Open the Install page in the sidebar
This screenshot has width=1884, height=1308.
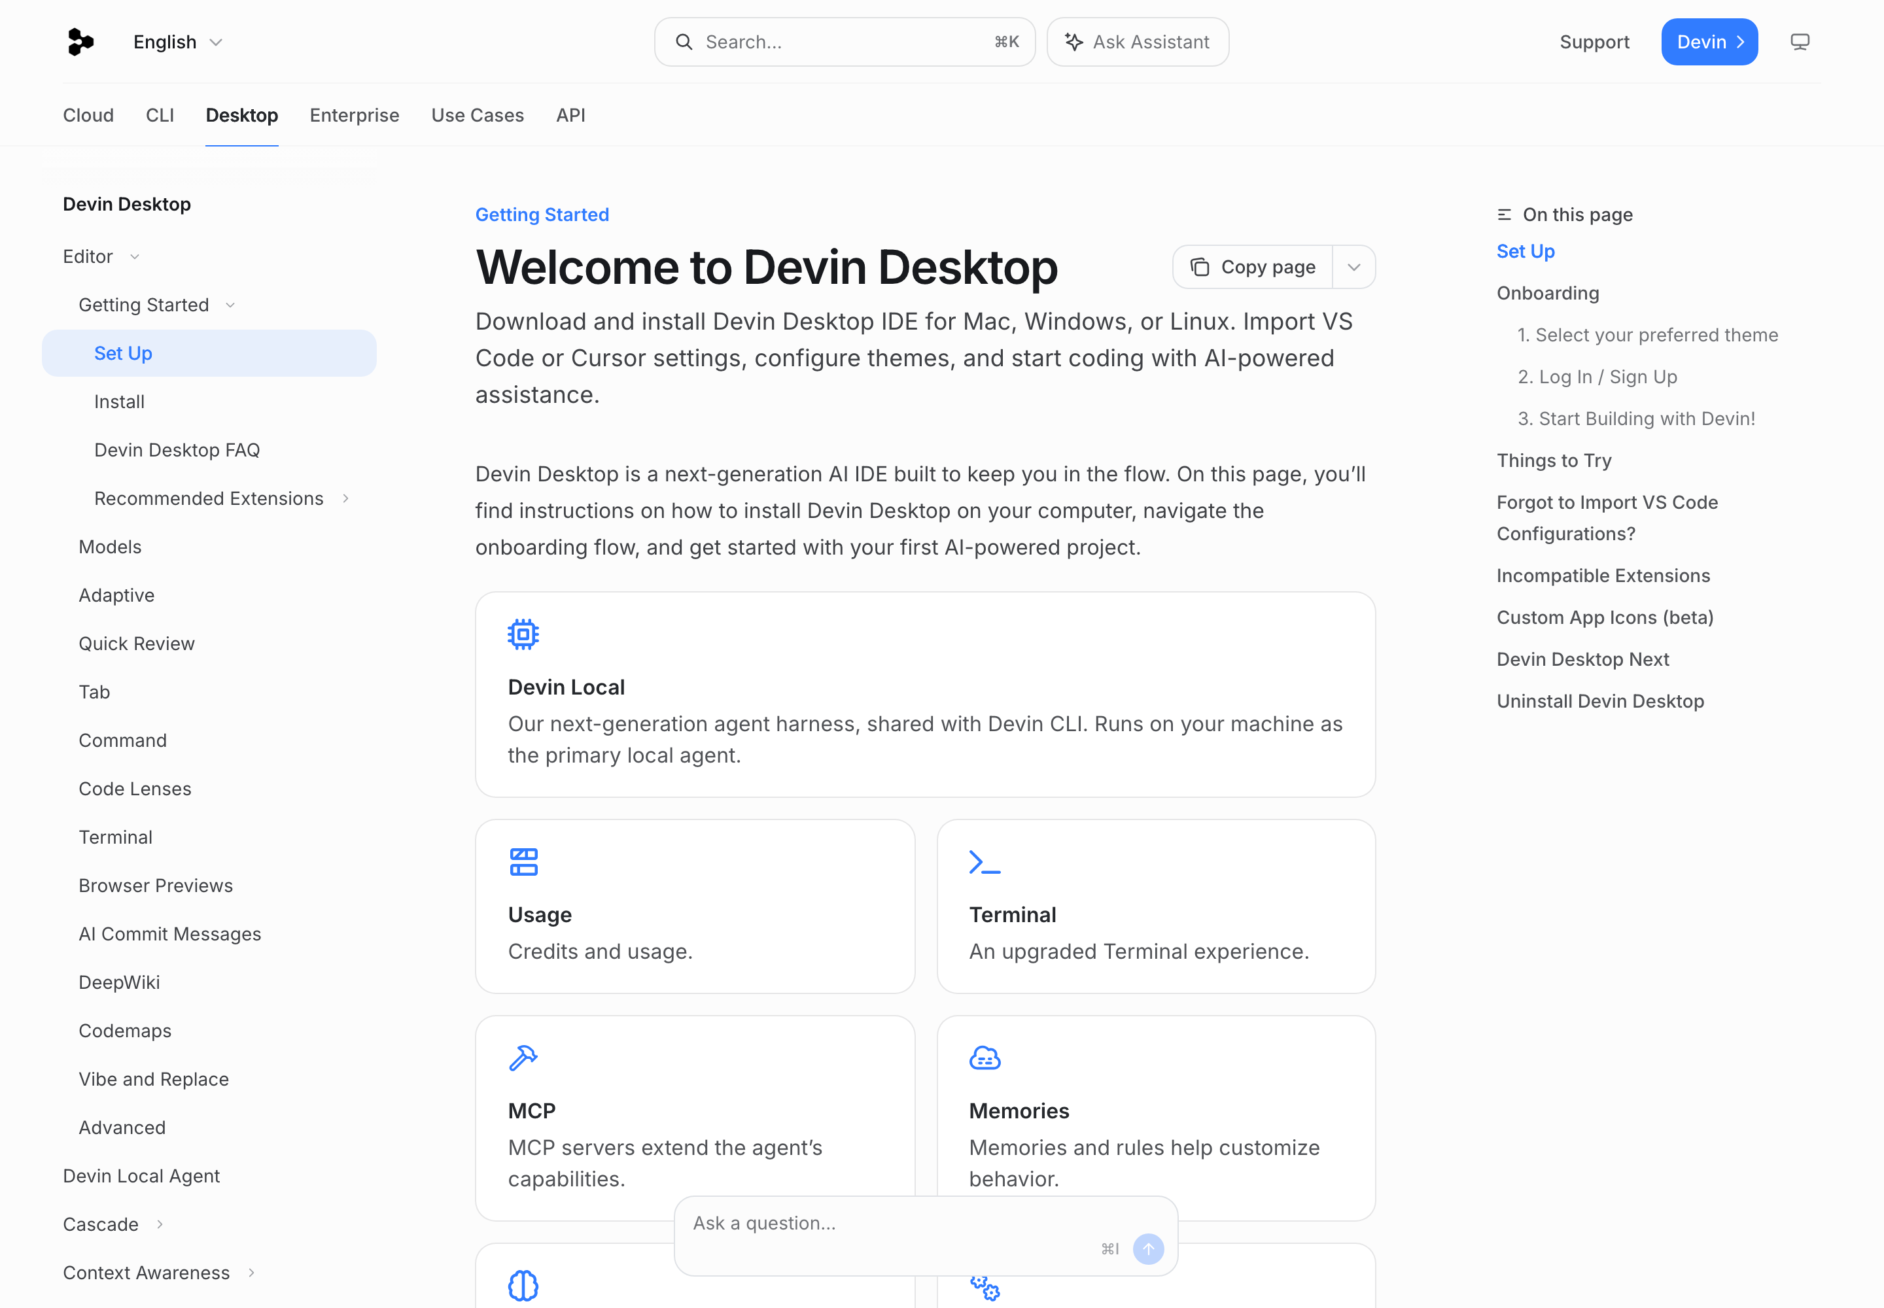click(120, 402)
